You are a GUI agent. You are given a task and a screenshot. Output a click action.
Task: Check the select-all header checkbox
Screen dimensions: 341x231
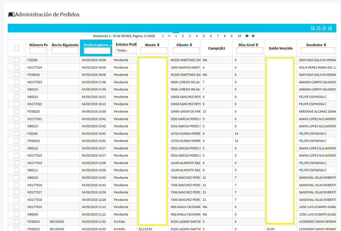[17, 48]
